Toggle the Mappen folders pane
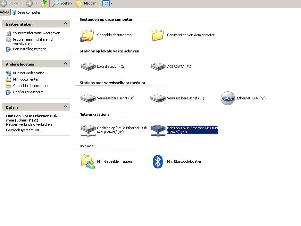Screen dimensions: 301x226 click(86, 3)
